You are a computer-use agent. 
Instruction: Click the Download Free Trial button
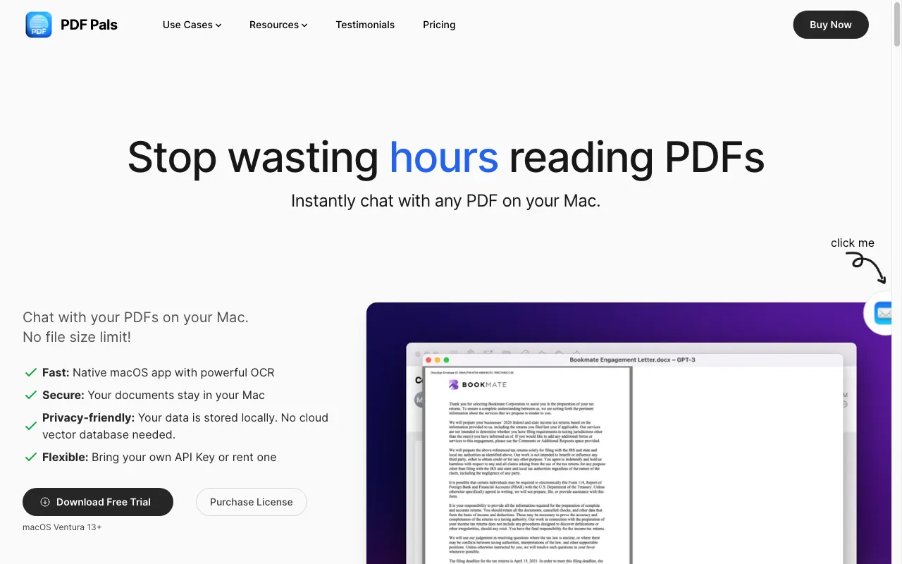tap(98, 502)
